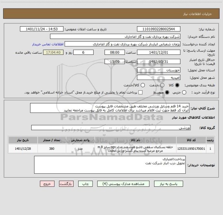Choose the متوسط purchase type radio
This screenshot has height=215, width=223.
coord(167,93)
